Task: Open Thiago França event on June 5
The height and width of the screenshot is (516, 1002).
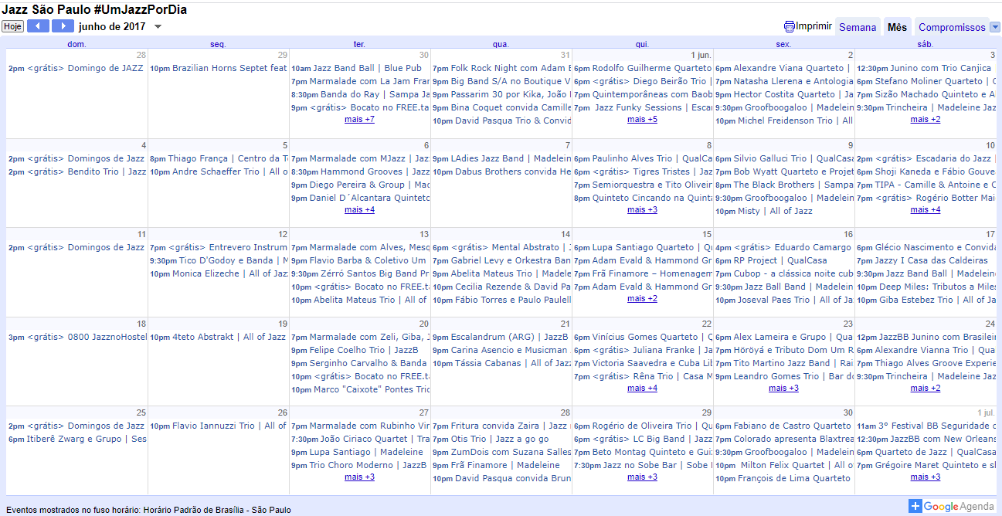Action: click(x=219, y=159)
